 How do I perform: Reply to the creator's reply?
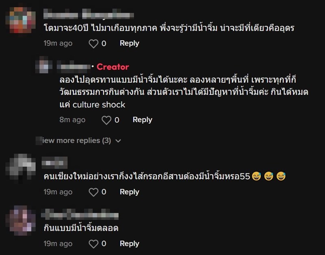143,120
